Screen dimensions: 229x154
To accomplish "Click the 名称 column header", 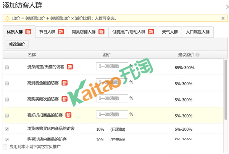I will [32, 55].
